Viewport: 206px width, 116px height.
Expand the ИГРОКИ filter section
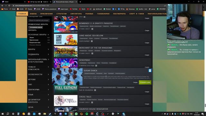pos(39,80)
